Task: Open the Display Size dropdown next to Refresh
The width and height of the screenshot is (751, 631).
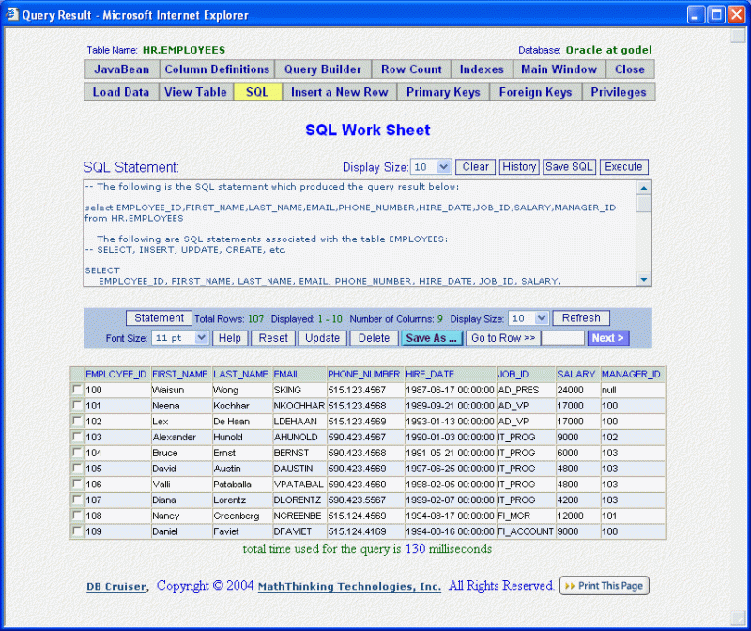Action: 529,317
